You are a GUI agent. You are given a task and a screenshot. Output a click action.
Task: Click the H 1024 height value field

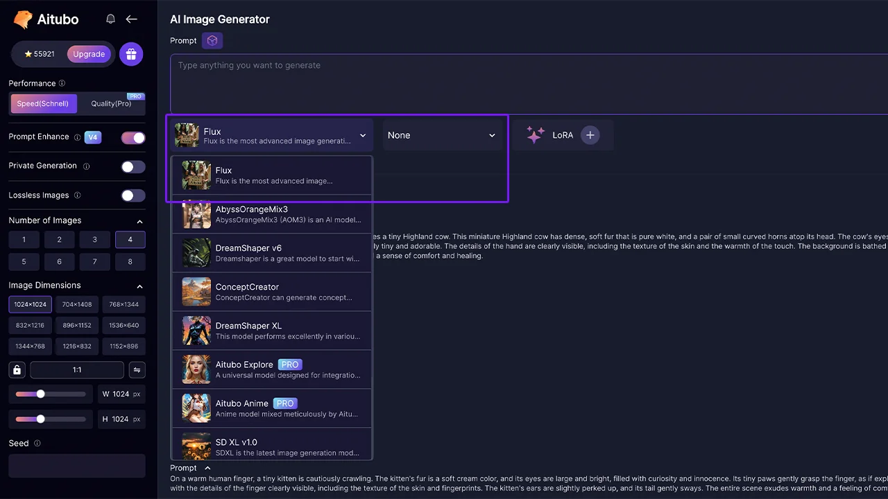click(x=121, y=419)
